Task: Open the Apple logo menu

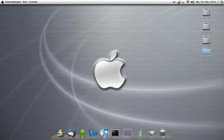Action: click(x=2, y=2)
